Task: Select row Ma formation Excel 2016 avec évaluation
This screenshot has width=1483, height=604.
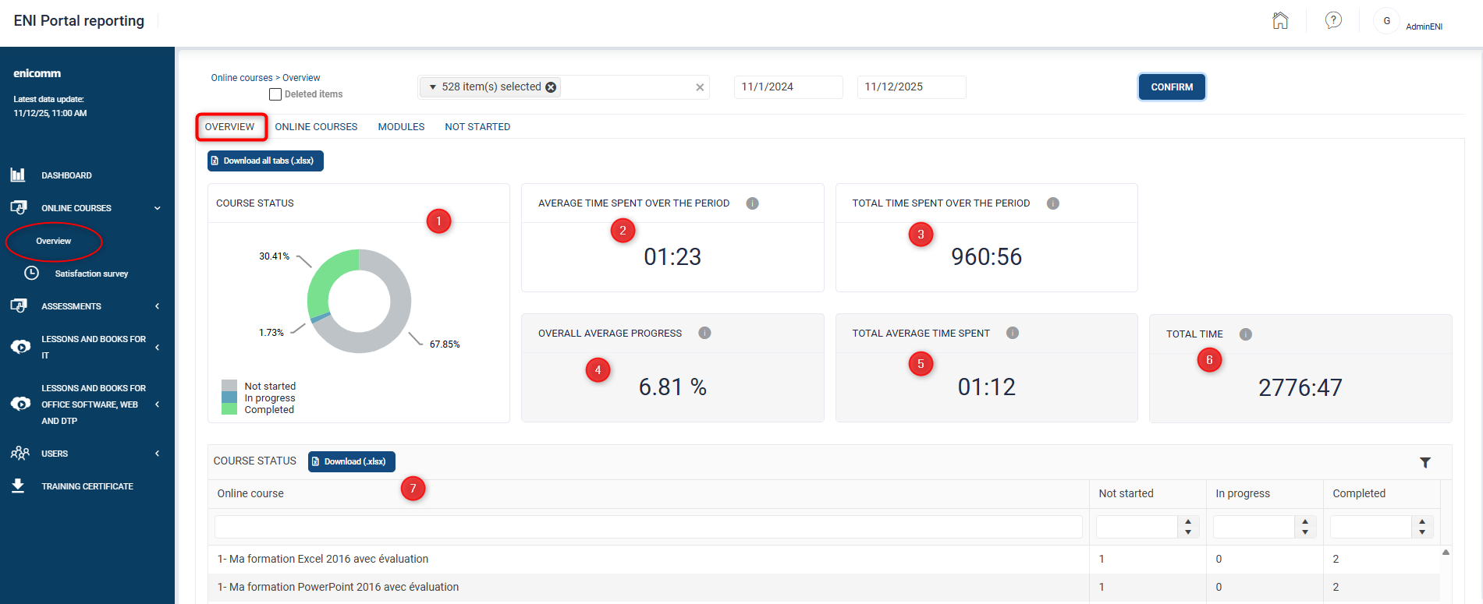Action: pyautogui.click(x=824, y=559)
